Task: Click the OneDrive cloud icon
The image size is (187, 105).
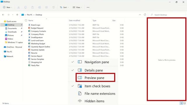Action: (x=5, y=47)
